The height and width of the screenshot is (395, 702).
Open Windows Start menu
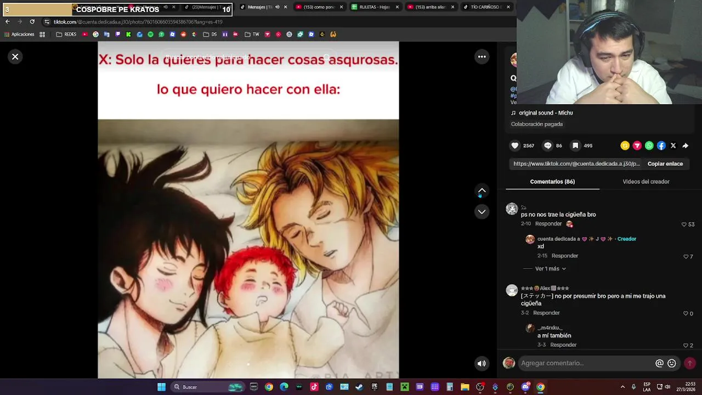[x=161, y=387]
